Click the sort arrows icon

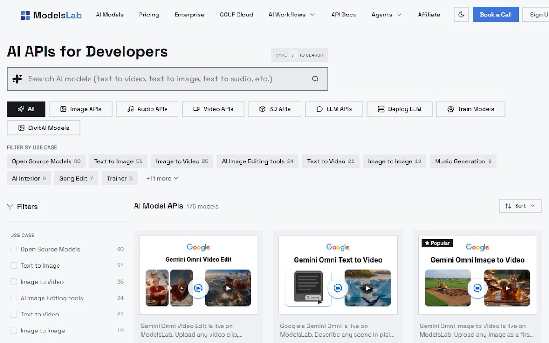pos(508,206)
